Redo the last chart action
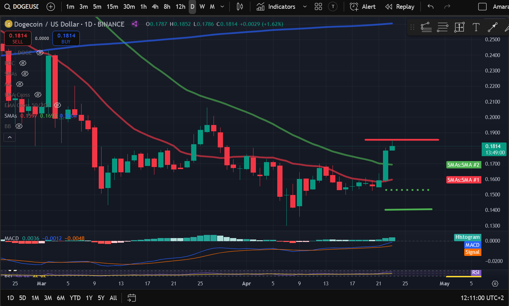Image resolution: width=509 pixels, height=306 pixels. point(447,7)
